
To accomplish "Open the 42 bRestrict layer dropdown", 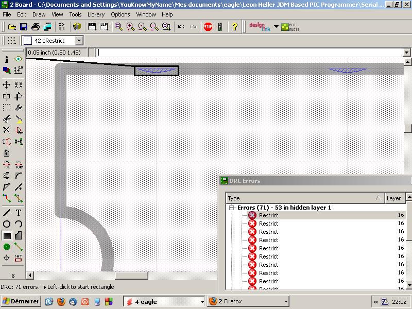I will coord(79,41).
